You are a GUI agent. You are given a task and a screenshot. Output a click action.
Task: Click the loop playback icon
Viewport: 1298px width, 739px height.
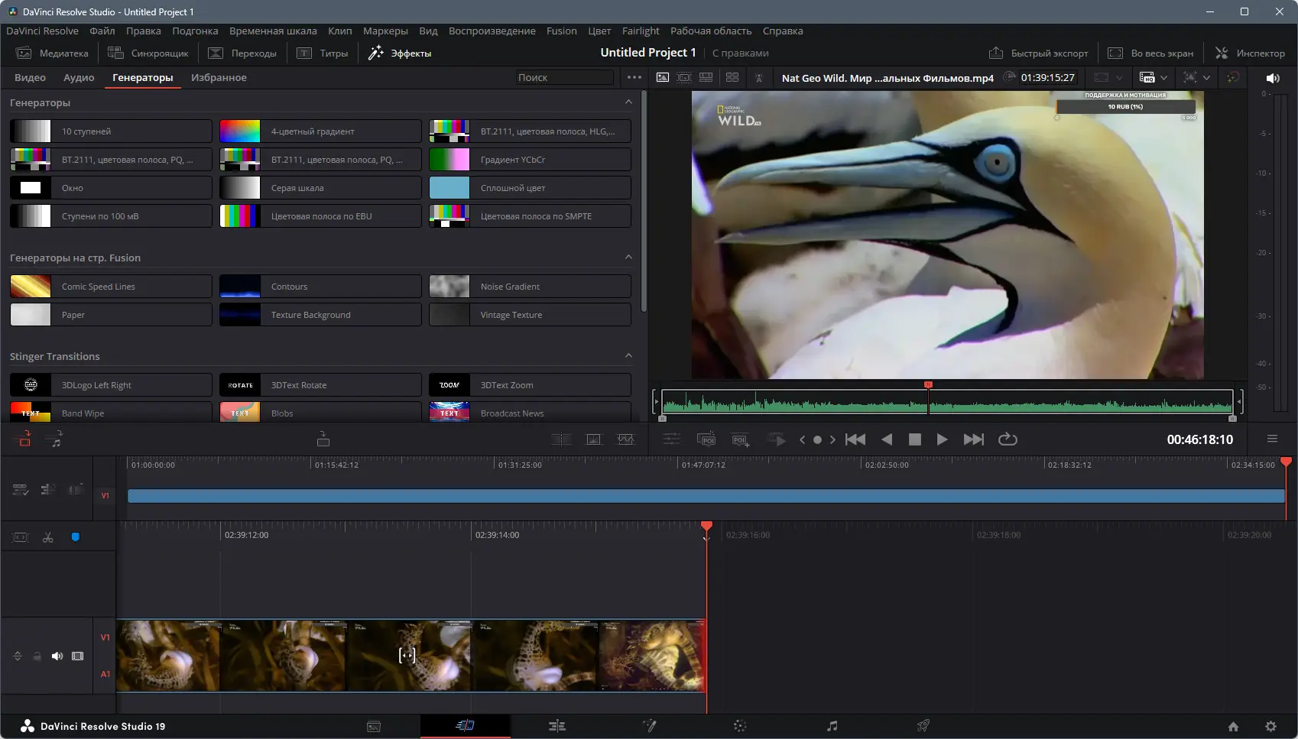[x=1008, y=439]
